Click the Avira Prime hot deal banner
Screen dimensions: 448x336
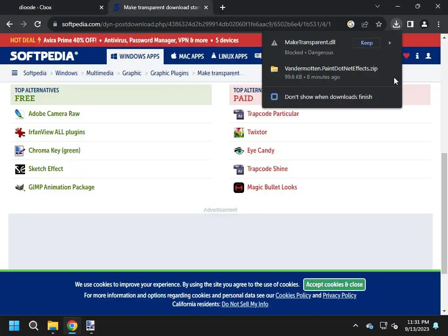coord(124,40)
